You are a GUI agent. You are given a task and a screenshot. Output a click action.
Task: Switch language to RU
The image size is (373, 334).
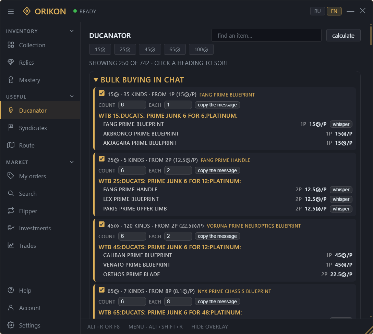(x=317, y=11)
